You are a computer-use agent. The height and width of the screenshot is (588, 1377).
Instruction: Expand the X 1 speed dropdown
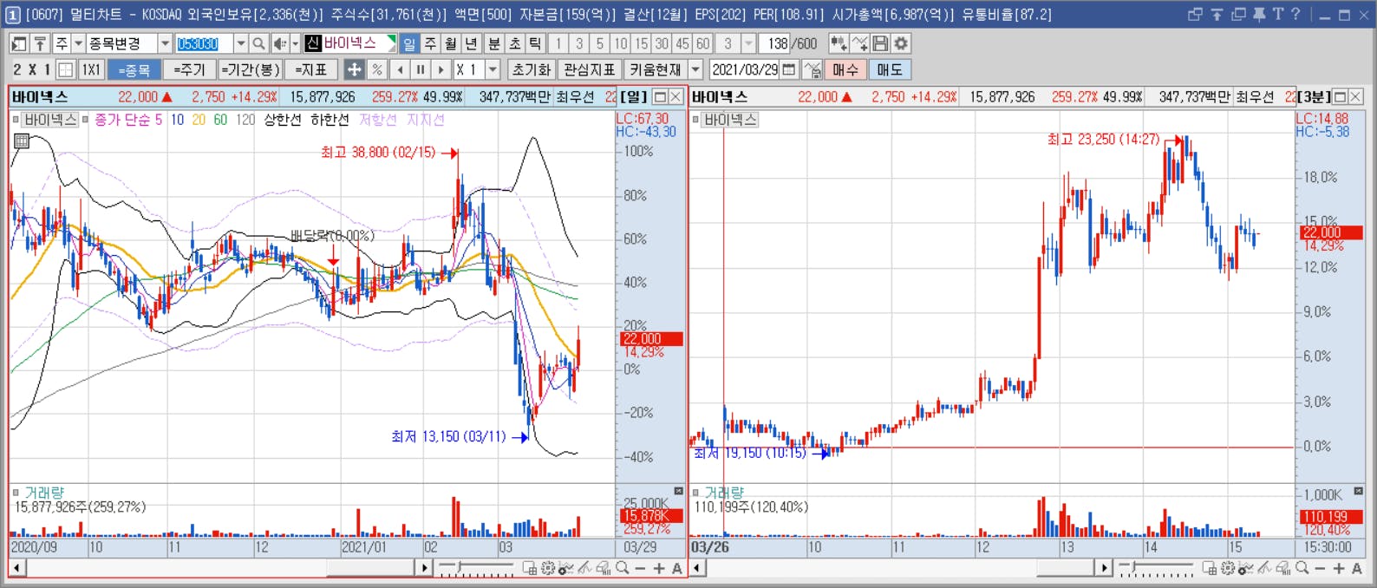tap(493, 69)
